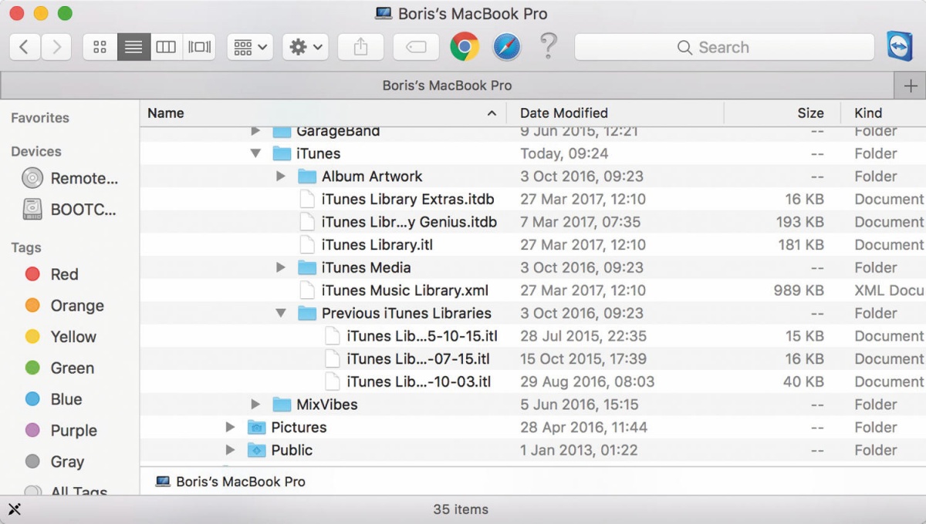Select the MixVibes folder icon
Image resolution: width=926 pixels, height=524 pixels.
[x=282, y=405]
